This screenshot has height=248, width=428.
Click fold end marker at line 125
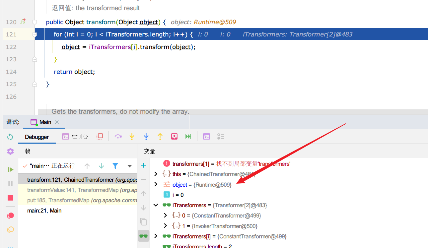point(35,84)
